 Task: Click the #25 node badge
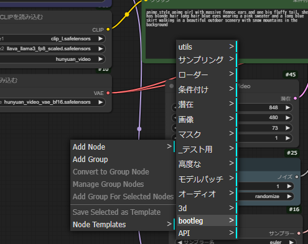(292, 153)
